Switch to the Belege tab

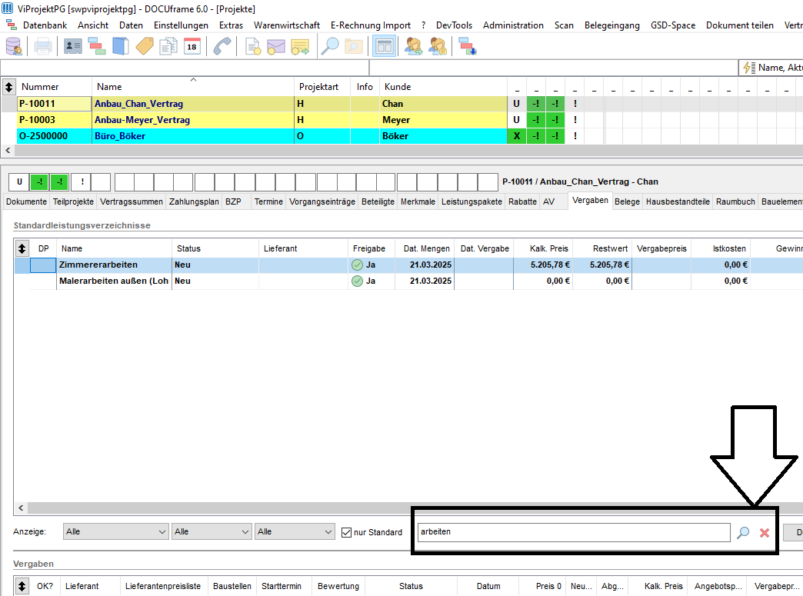627,201
